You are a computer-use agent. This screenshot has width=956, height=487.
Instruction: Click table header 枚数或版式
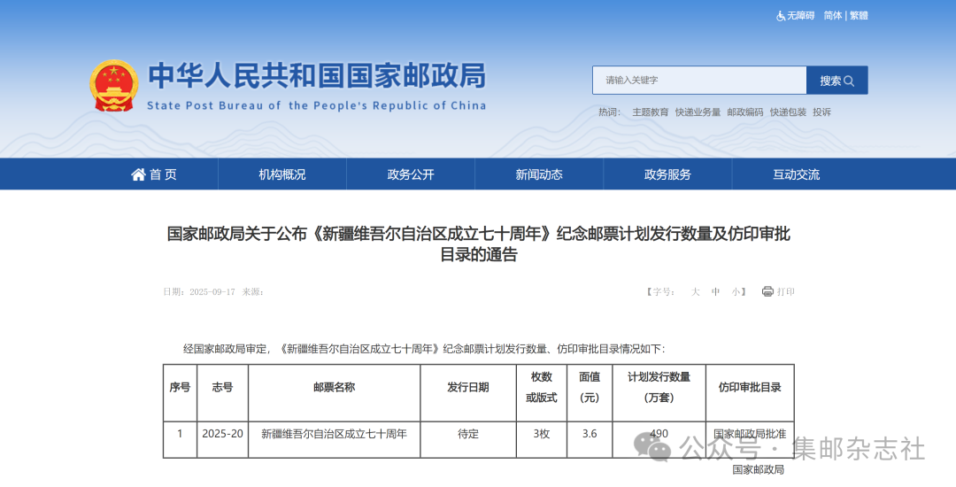pos(542,388)
